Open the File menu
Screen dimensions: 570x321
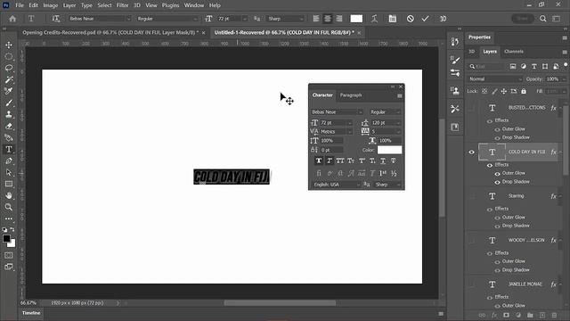tap(20, 5)
